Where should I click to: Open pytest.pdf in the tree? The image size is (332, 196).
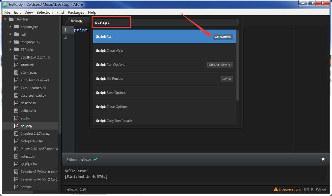click(x=28, y=156)
